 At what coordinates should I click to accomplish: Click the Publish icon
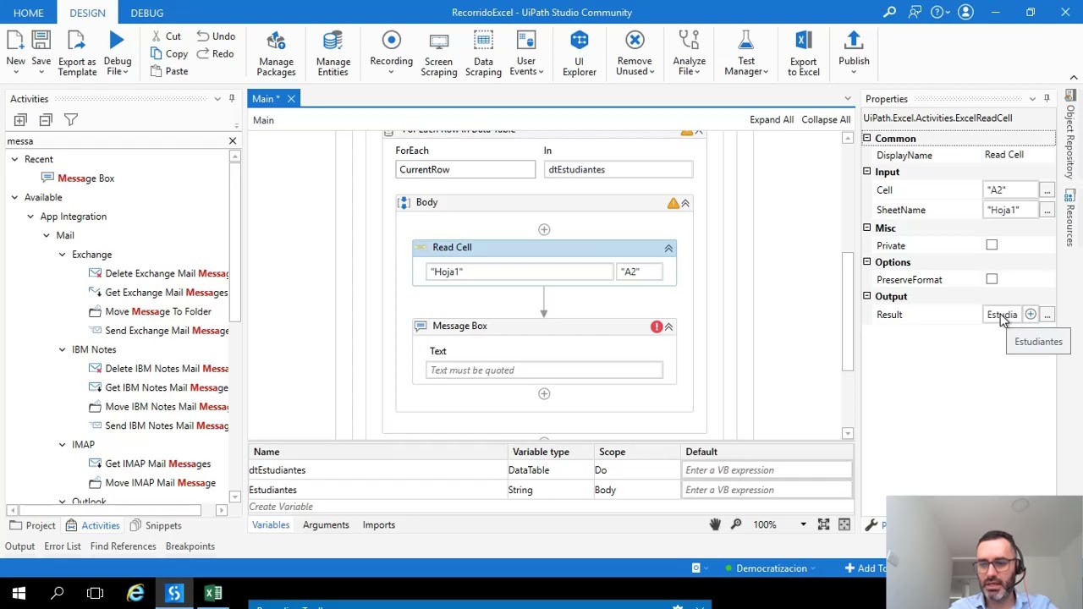(854, 42)
